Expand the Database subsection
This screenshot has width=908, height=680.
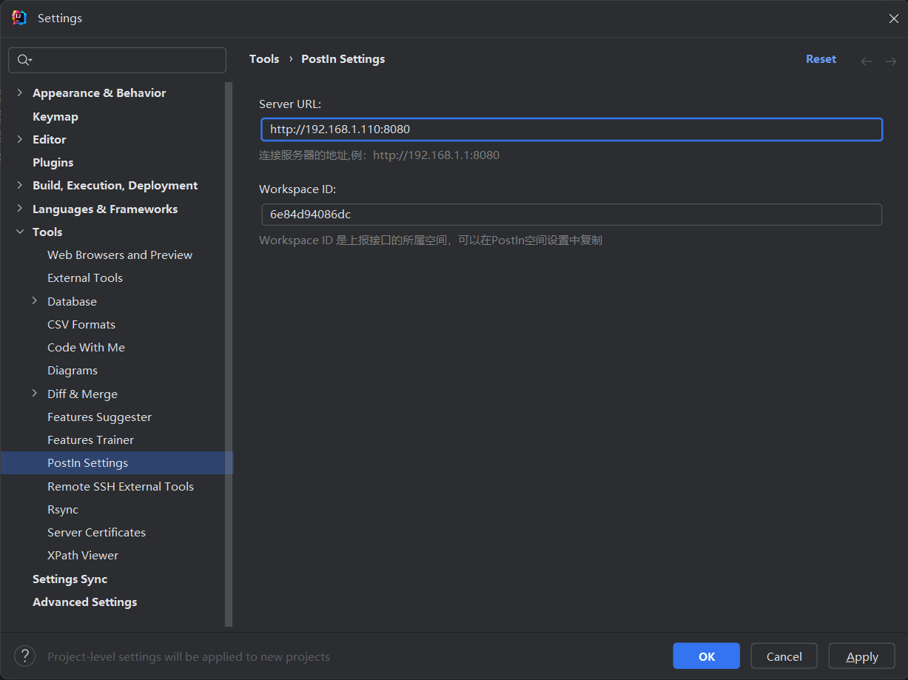tap(35, 301)
